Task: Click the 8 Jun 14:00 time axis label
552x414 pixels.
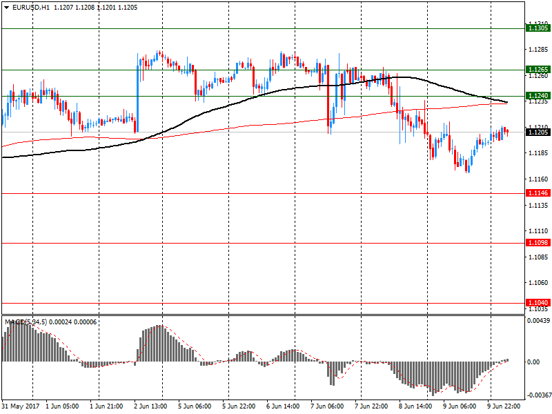Action: click(x=415, y=406)
